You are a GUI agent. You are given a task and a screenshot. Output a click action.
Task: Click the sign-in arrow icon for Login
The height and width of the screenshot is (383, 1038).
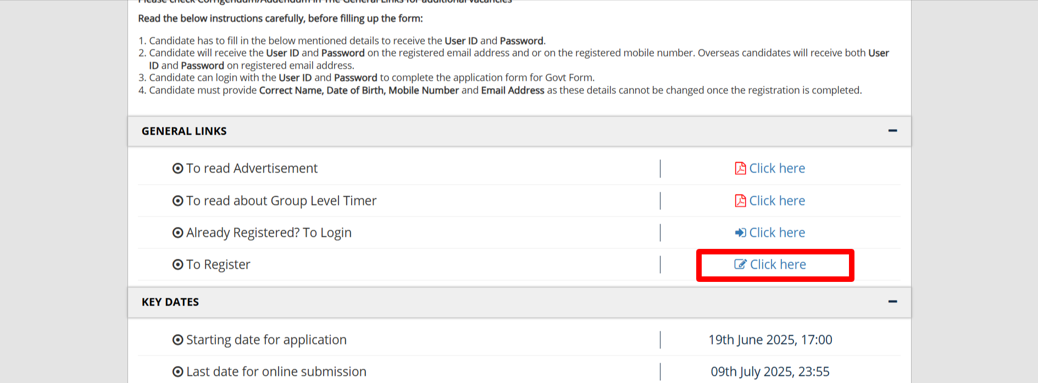coord(740,232)
